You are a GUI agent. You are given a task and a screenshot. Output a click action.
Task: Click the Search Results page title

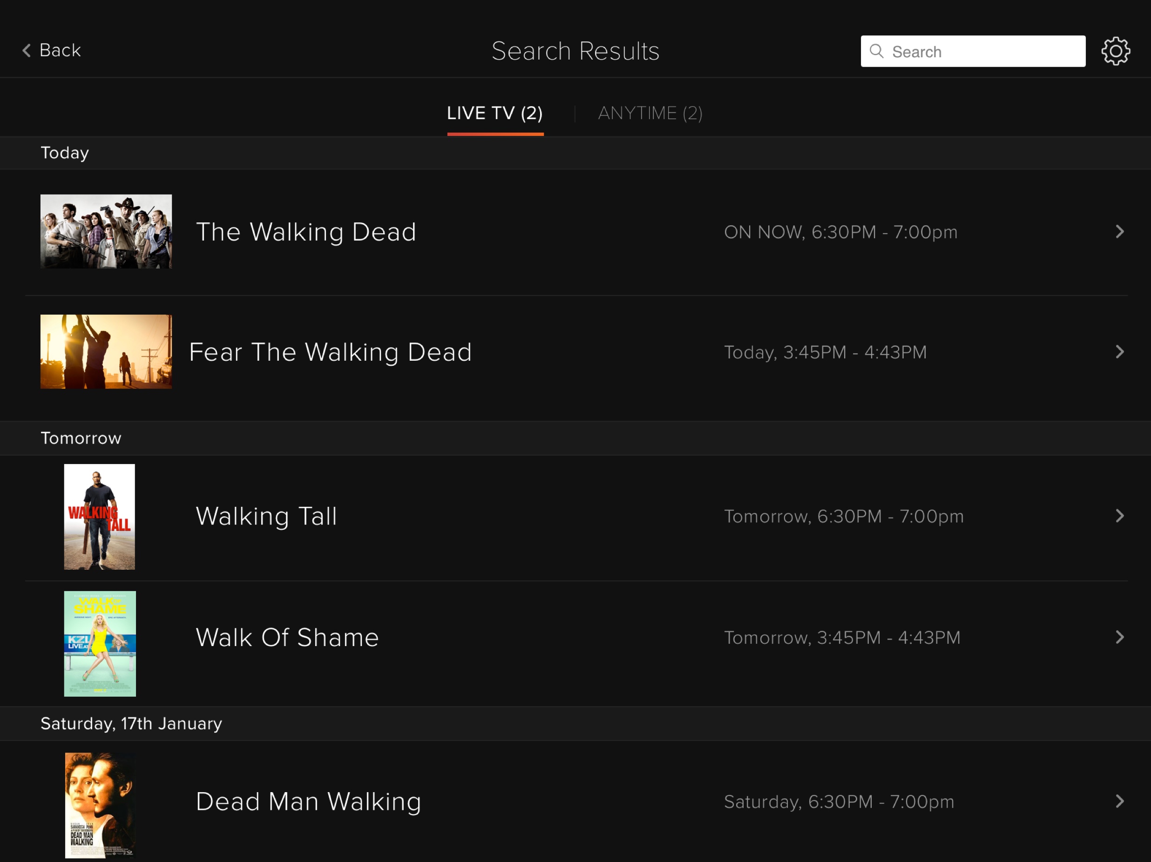[575, 51]
